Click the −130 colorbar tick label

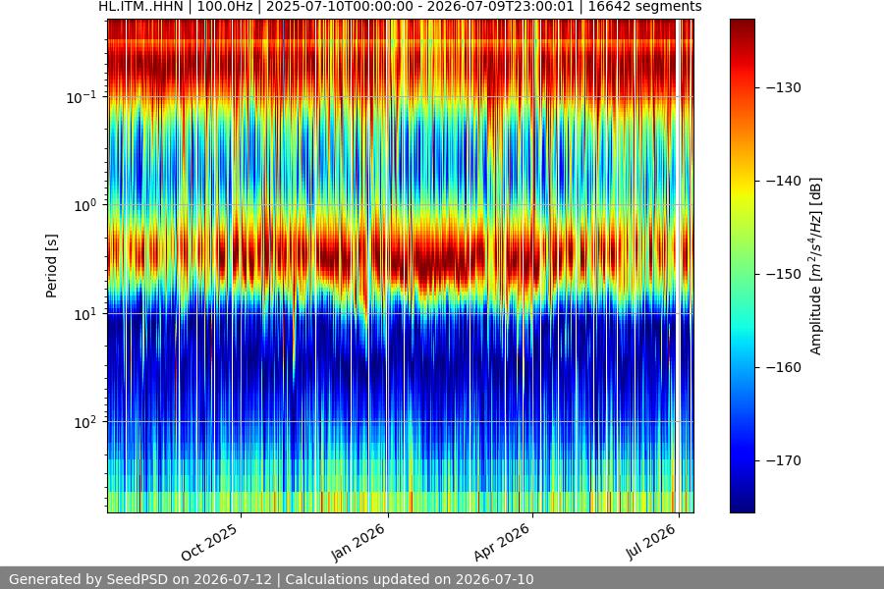pos(784,87)
